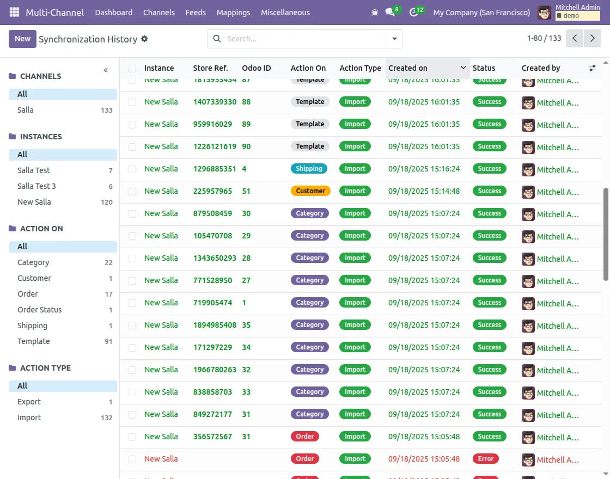This screenshot has width=610, height=479.
Task: Filter history by the Export action type
Action: tap(29, 402)
